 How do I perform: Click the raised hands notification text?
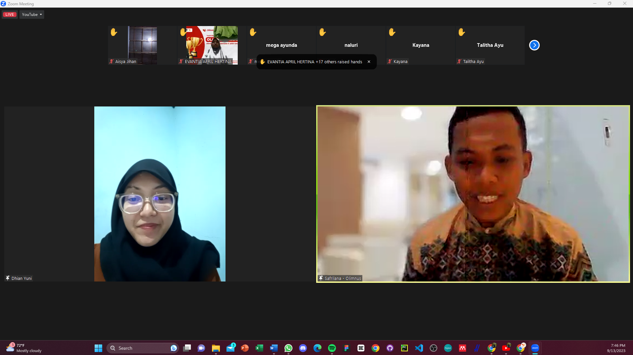314,62
